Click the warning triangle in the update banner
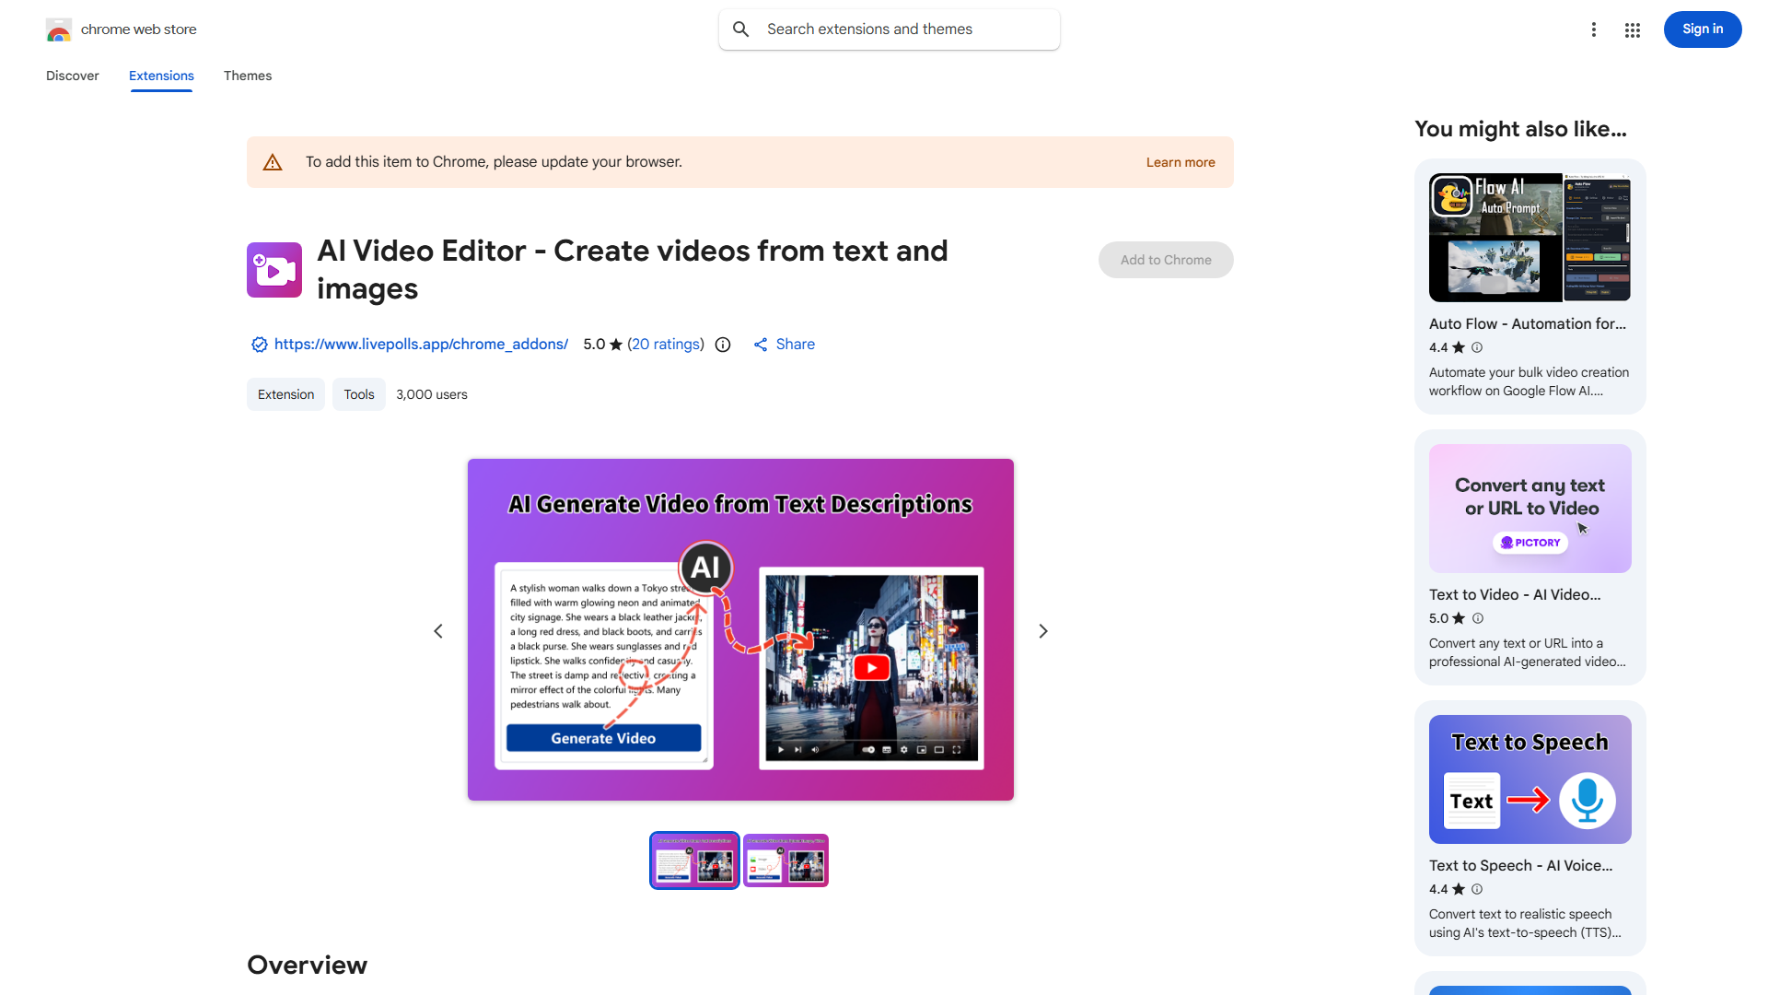The height and width of the screenshot is (995, 1768). 273,161
